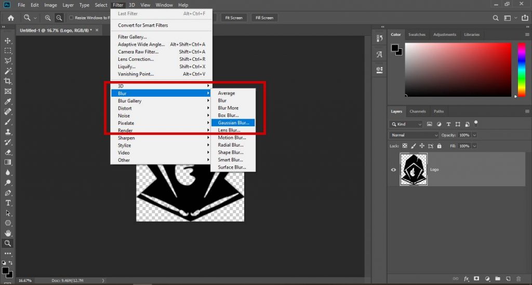Select the Rectangular Marquee tool
The width and height of the screenshot is (532, 285).
pyautogui.click(x=7, y=50)
